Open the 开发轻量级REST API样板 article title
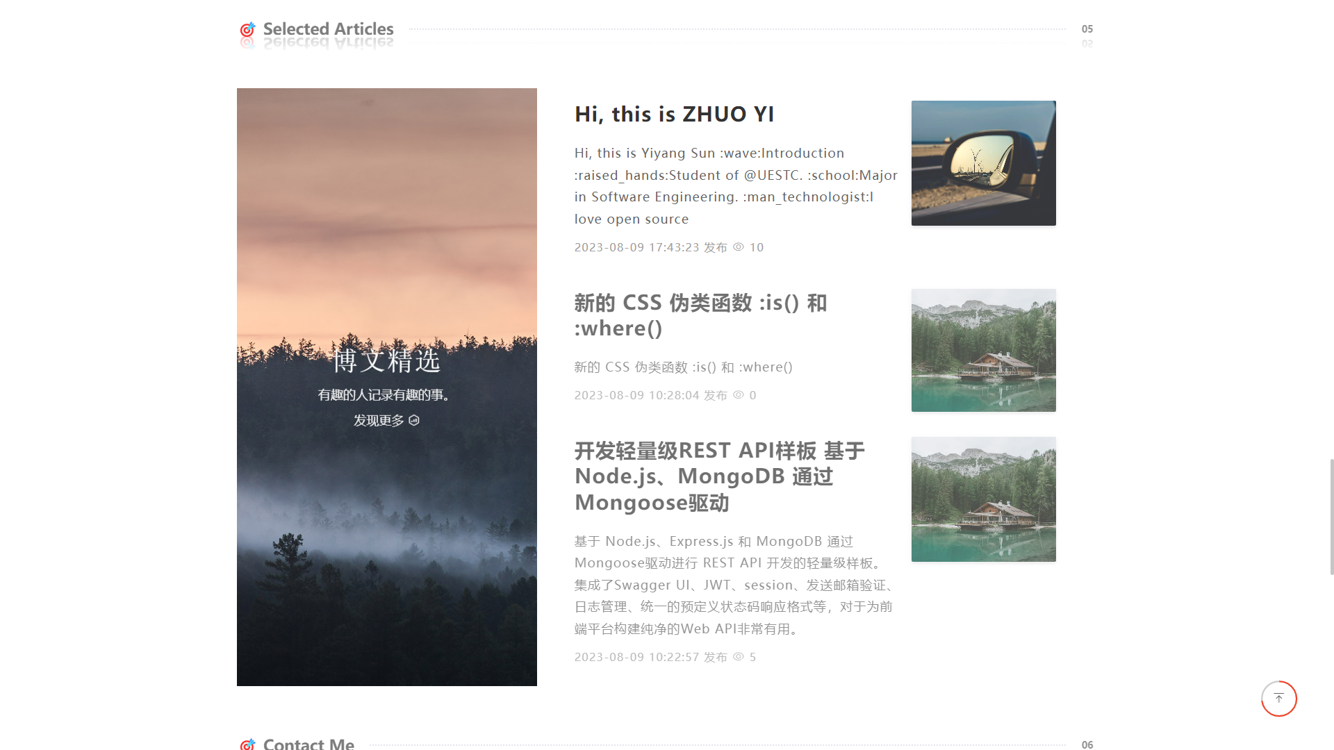The width and height of the screenshot is (1334, 750). [719, 476]
